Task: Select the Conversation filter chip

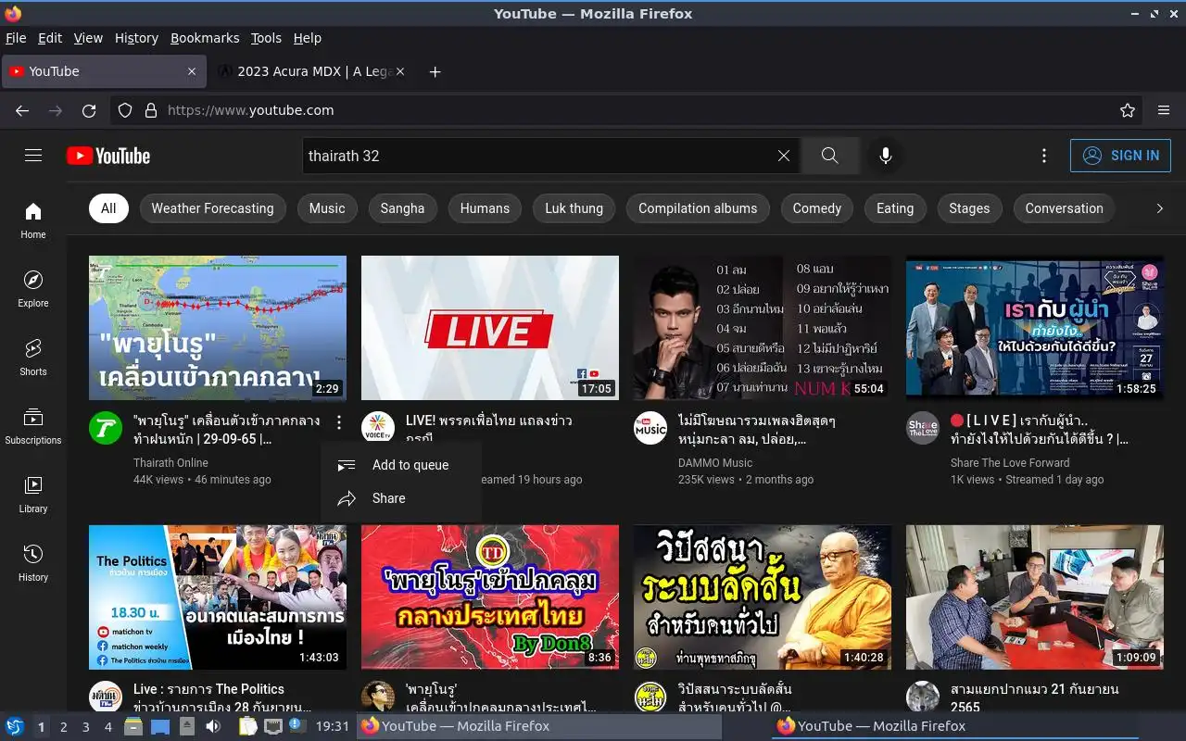Action: 1064,208
